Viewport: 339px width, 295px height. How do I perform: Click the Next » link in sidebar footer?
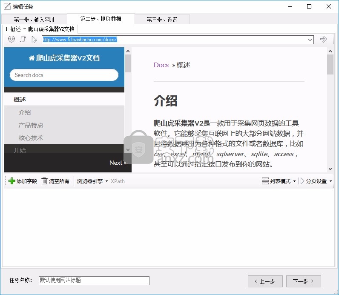point(118,163)
